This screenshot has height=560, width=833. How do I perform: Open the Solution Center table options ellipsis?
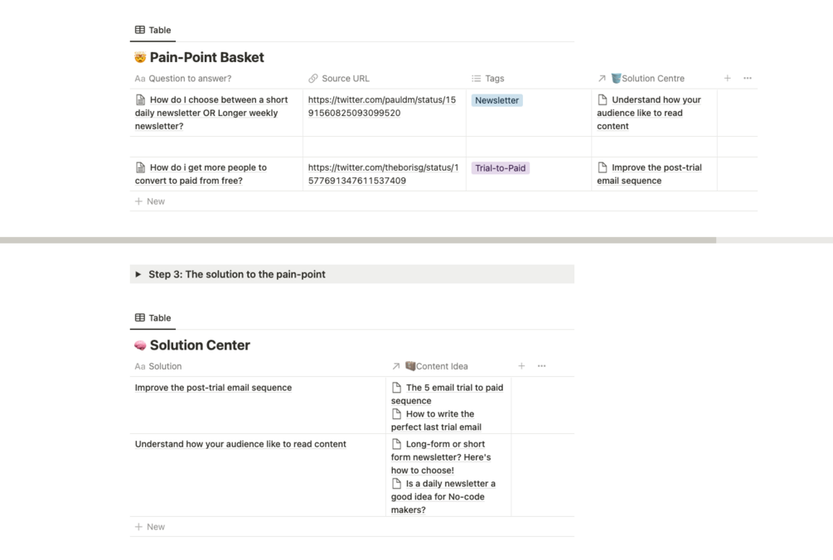pyautogui.click(x=542, y=365)
